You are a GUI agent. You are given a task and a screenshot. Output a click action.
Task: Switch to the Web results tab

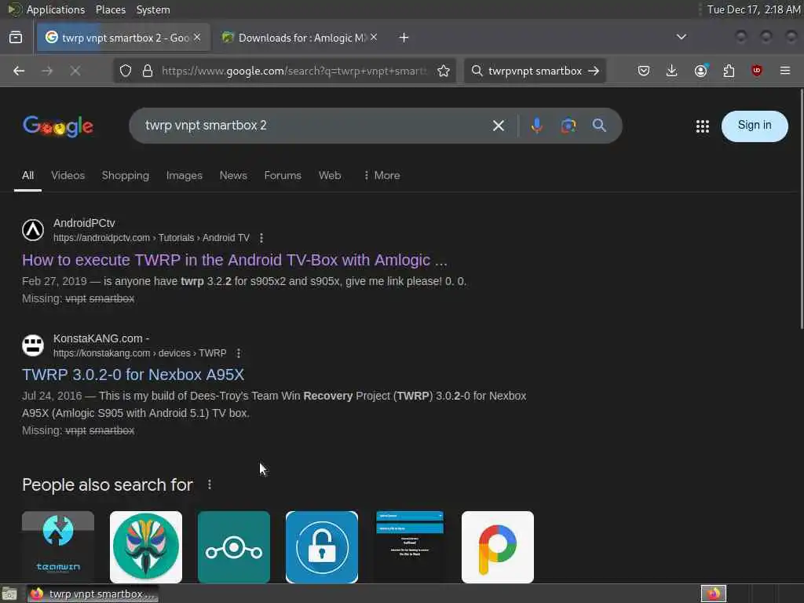(x=330, y=176)
